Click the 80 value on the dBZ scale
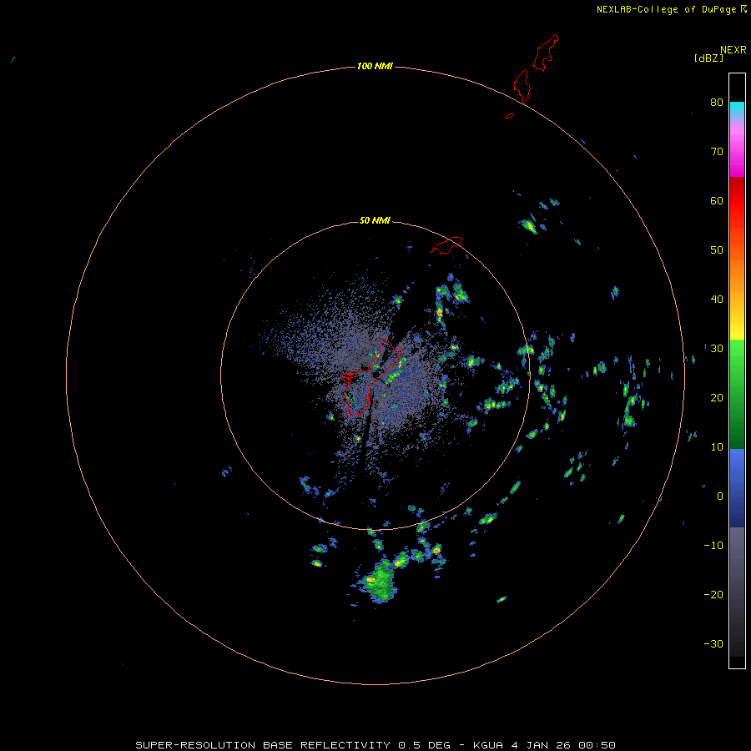Viewport: 751px width, 751px height. point(717,103)
